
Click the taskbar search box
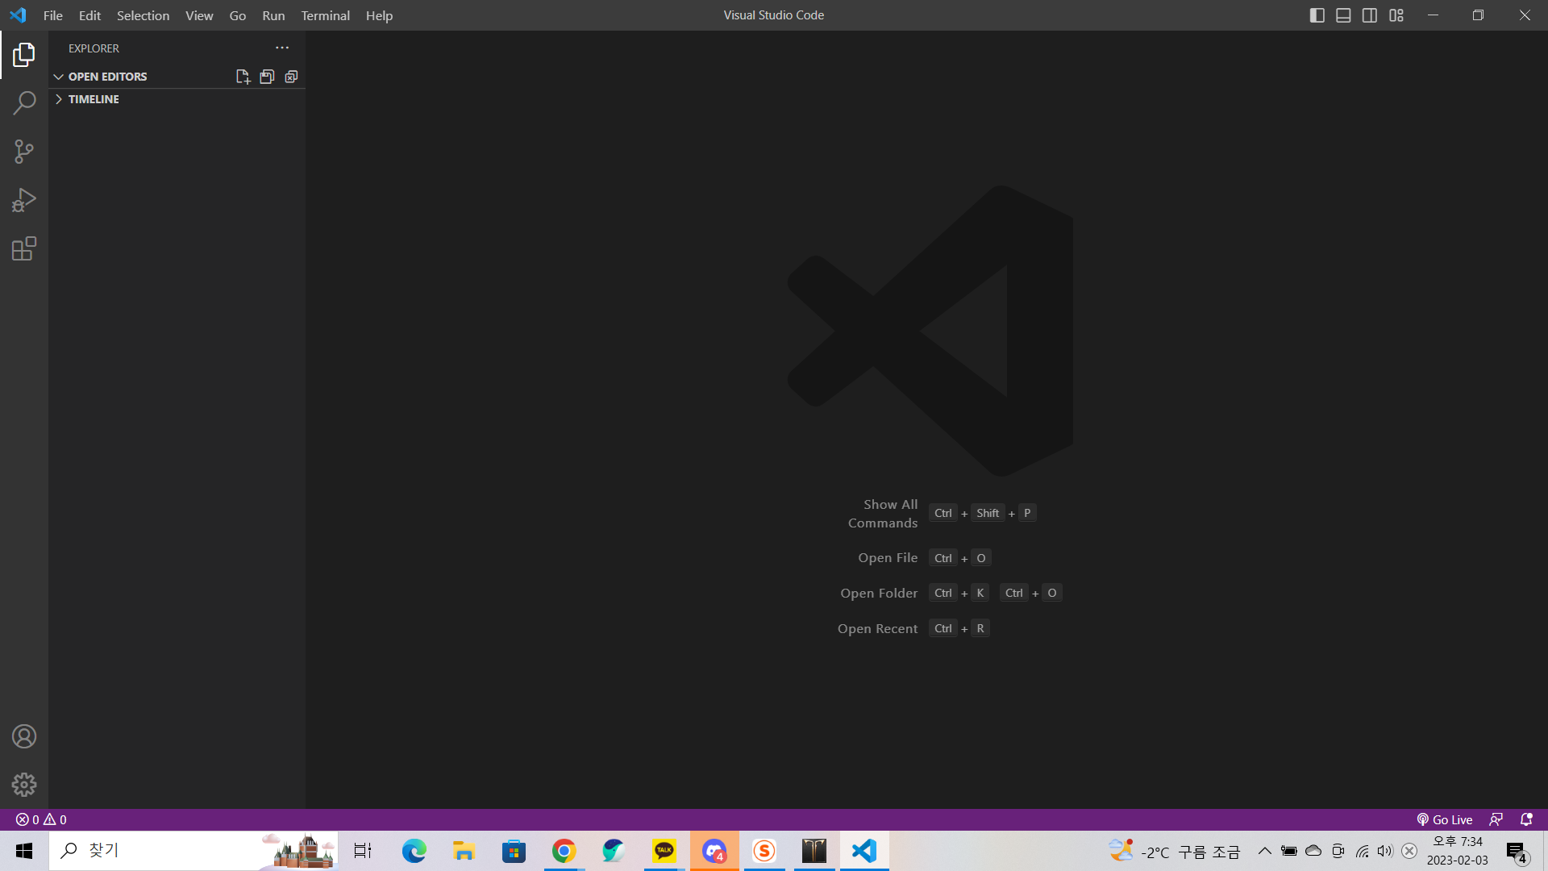pyautogui.click(x=193, y=851)
